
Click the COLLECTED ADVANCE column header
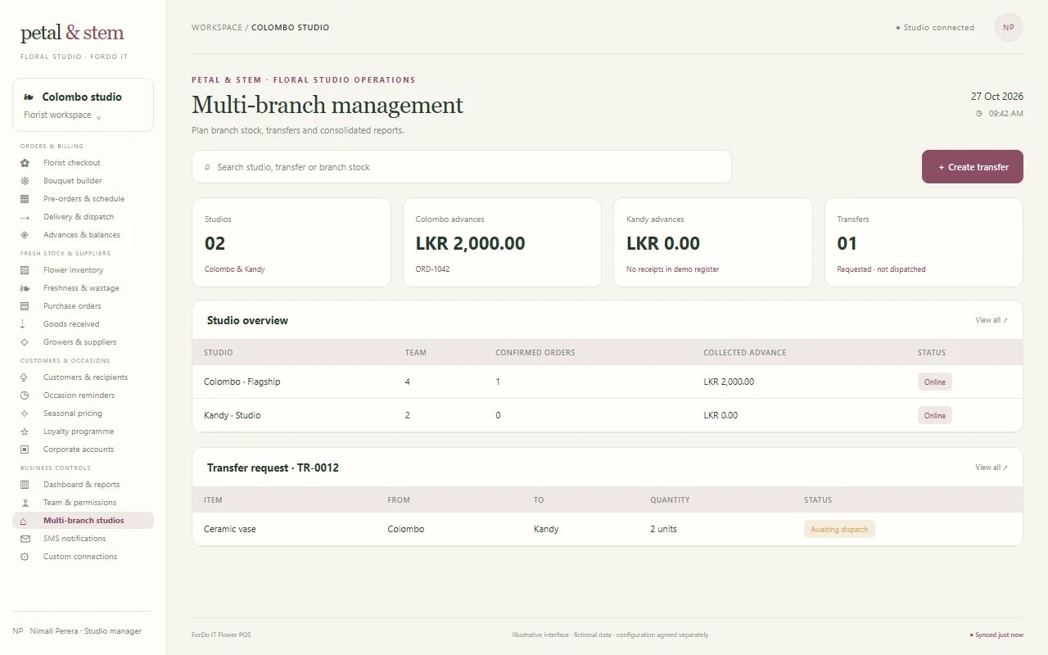(745, 353)
